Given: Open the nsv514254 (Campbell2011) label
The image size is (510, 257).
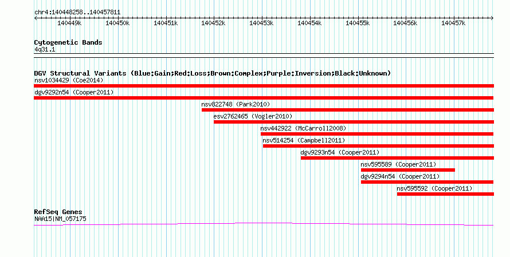Looking at the screenshot, I should click(x=304, y=140).
